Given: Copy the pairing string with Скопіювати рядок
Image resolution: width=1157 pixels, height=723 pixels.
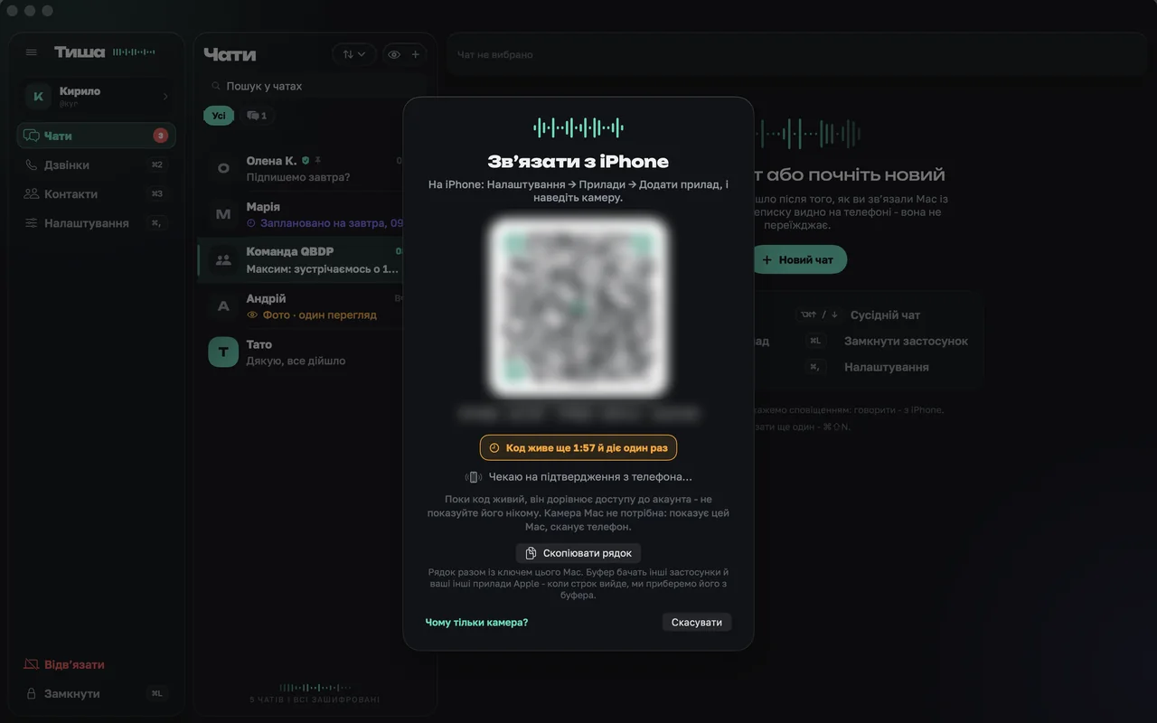Looking at the screenshot, I should tap(578, 553).
